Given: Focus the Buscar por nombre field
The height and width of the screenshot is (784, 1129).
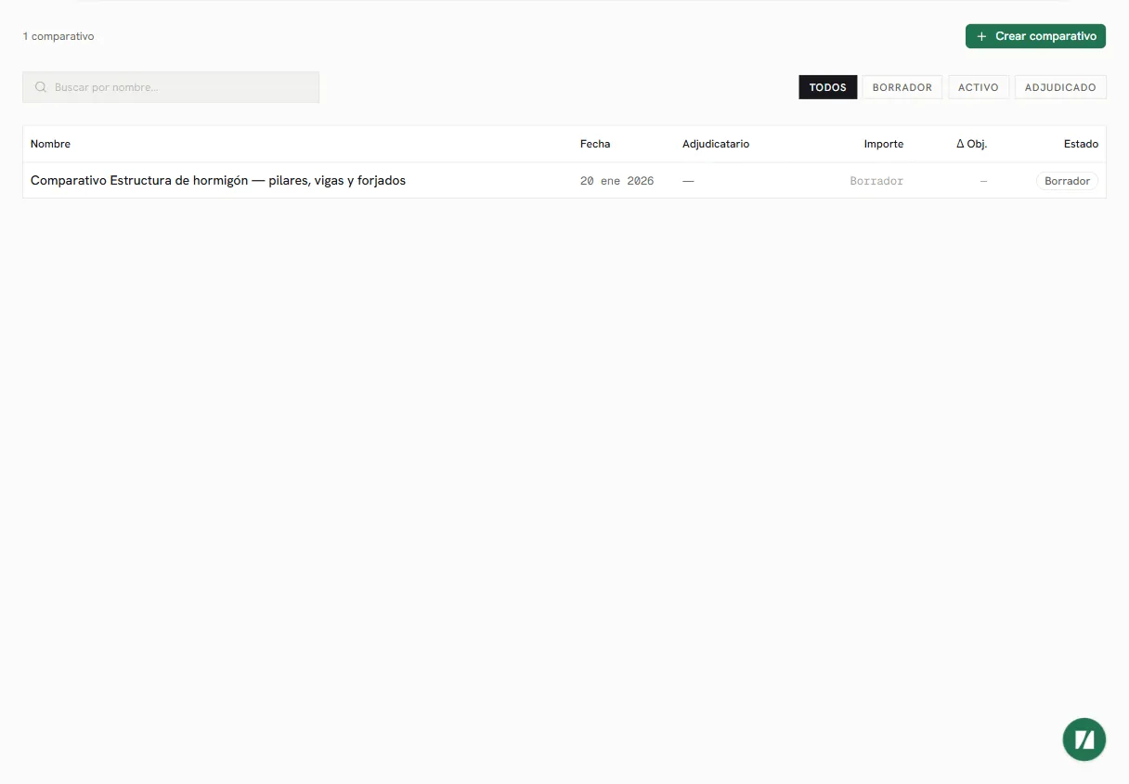Looking at the screenshot, I should [171, 87].
